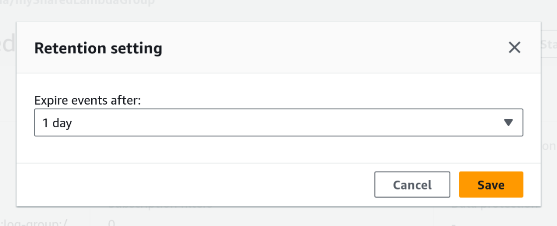Click the dropdown arrow next to '1 day'
Image resolution: width=557 pixels, height=226 pixels.
(508, 123)
